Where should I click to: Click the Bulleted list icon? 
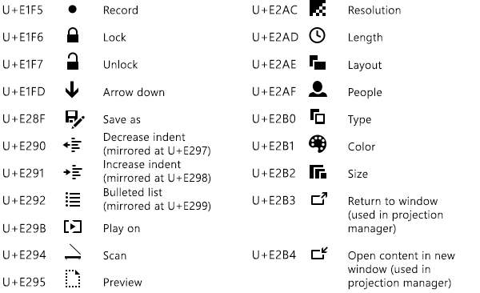(x=73, y=199)
